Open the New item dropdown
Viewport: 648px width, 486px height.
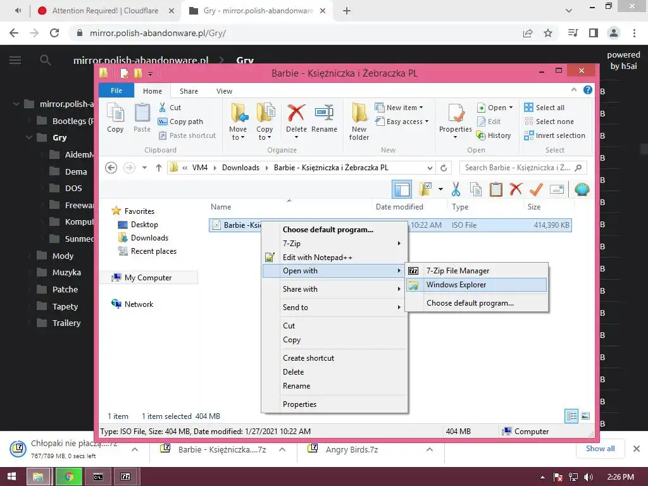coord(399,108)
